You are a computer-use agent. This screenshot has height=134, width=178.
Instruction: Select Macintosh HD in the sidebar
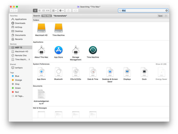point(20,51)
